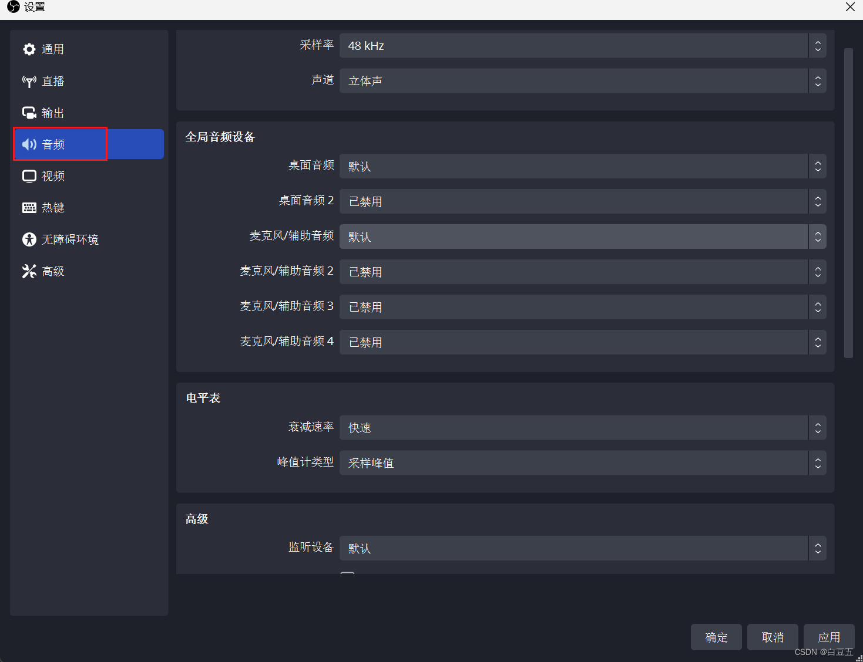This screenshot has width=863, height=662.
Task: Click the Audio speaker icon
Action: pyautogui.click(x=29, y=144)
